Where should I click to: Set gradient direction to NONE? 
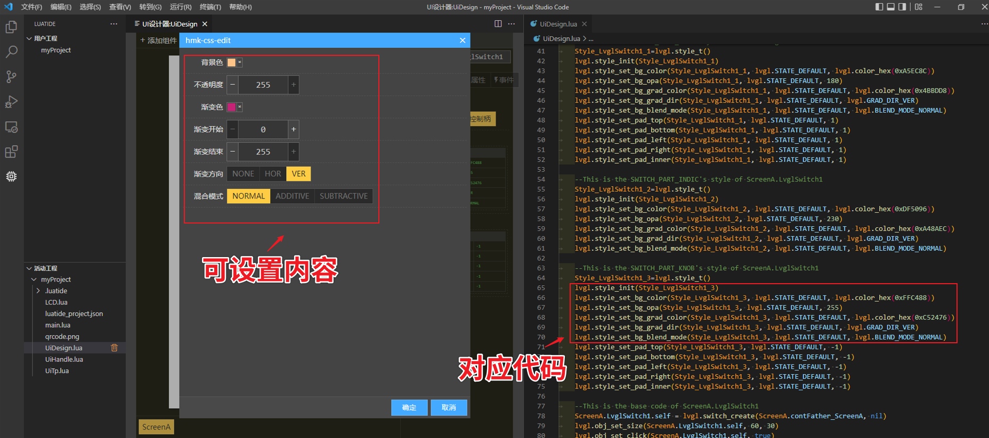(243, 174)
